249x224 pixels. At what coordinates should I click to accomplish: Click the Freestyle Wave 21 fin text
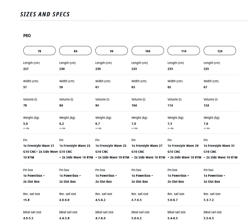tap(39, 146)
